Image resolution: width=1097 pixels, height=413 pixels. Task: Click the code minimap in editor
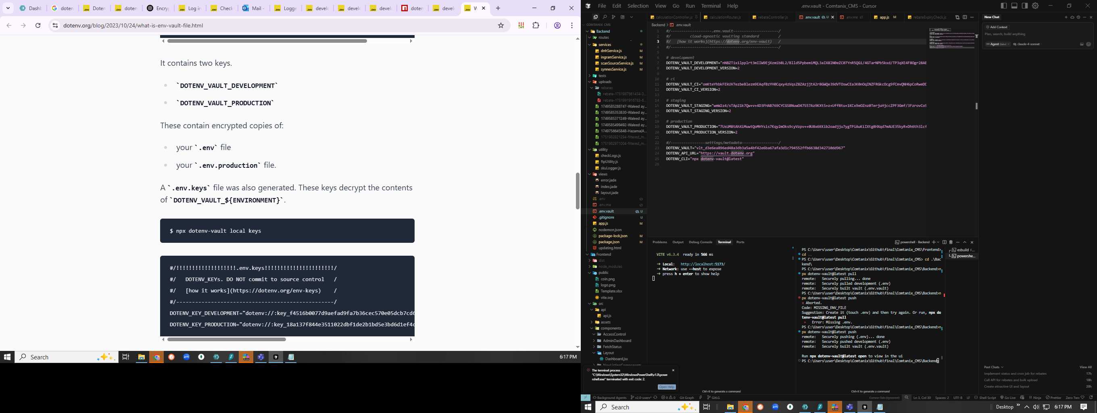coord(952,38)
